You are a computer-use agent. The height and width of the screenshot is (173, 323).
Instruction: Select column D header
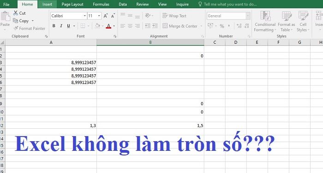tap(236, 42)
